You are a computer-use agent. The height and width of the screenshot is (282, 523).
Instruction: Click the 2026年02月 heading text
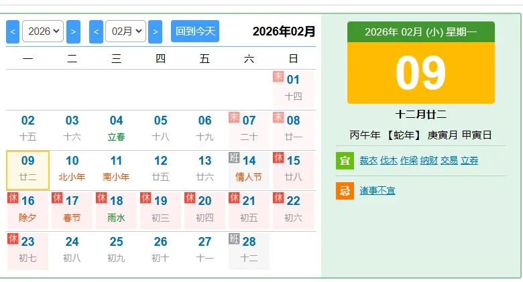pyautogui.click(x=284, y=31)
